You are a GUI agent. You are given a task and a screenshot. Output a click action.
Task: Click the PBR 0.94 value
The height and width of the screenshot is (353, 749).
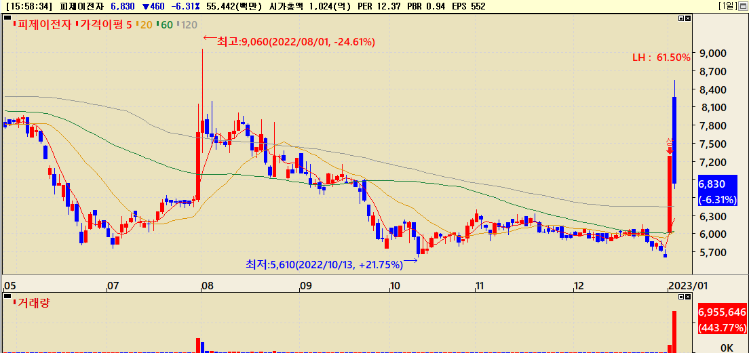tap(426, 6)
